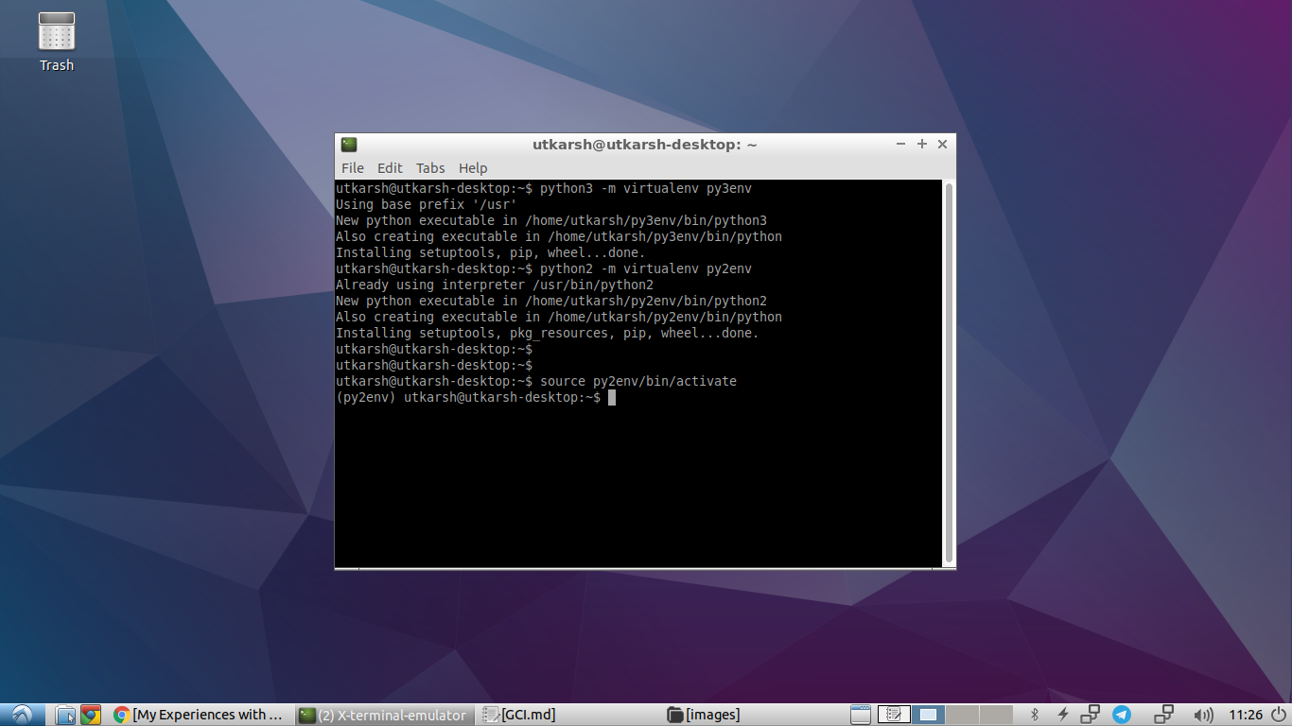Adjust sound via the speaker tray icon

[x=1203, y=715]
